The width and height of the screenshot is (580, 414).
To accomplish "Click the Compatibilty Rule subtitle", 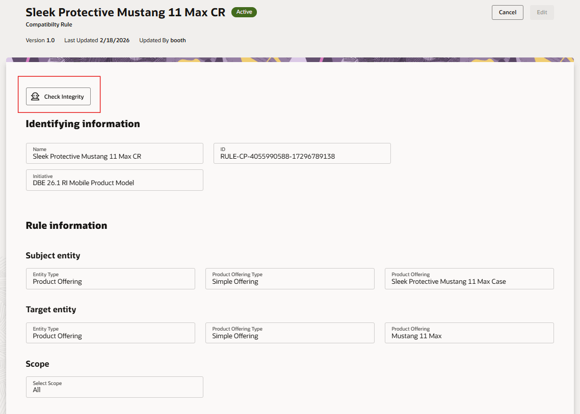I will tap(49, 24).
